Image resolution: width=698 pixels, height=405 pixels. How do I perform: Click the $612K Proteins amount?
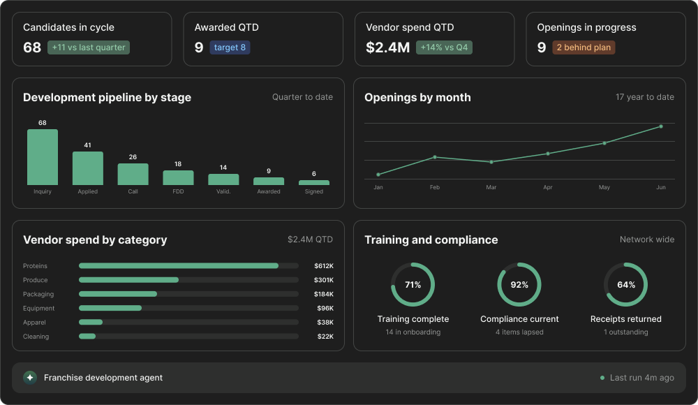(324, 266)
